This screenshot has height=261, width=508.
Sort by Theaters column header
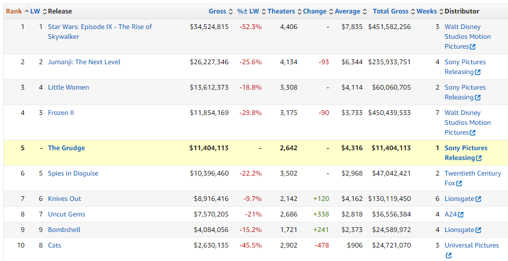point(281,11)
